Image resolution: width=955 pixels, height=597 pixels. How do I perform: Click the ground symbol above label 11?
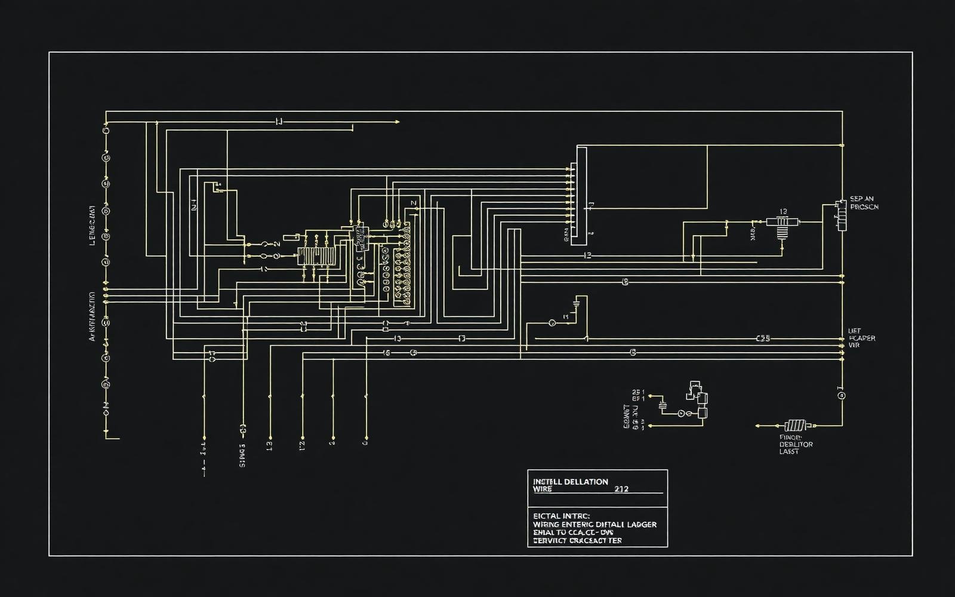click(x=577, y=303)
